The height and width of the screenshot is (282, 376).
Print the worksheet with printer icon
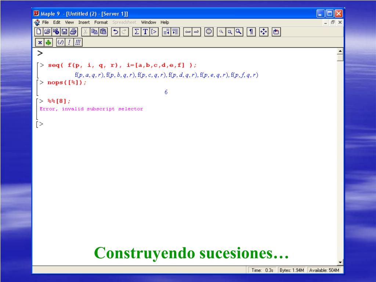[x=73, y=32]
